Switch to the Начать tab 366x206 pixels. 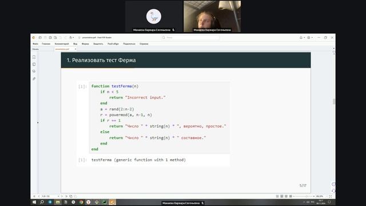[x=35, y=49]
